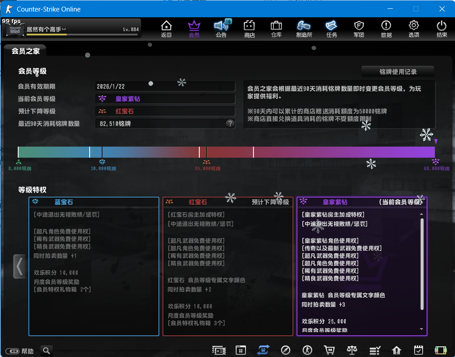Click the shopping cart icon at bottom
The height and width of the screenshot is (357, 455).
point(329,350)
